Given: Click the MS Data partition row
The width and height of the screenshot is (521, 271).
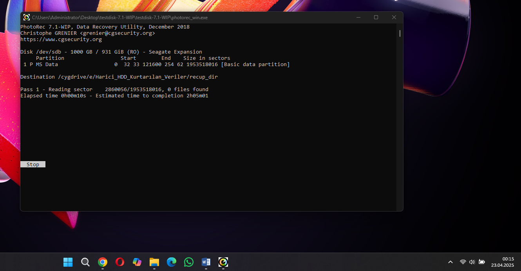Looking at the screenshot, I should [x=157, y=64].
